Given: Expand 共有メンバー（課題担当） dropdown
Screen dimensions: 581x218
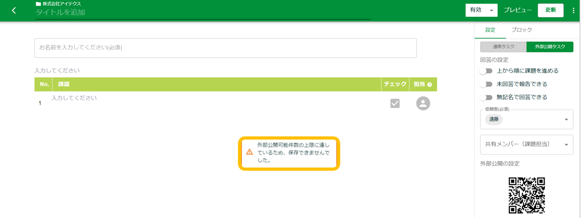Looking at the screenshot, I should [566, 145].
